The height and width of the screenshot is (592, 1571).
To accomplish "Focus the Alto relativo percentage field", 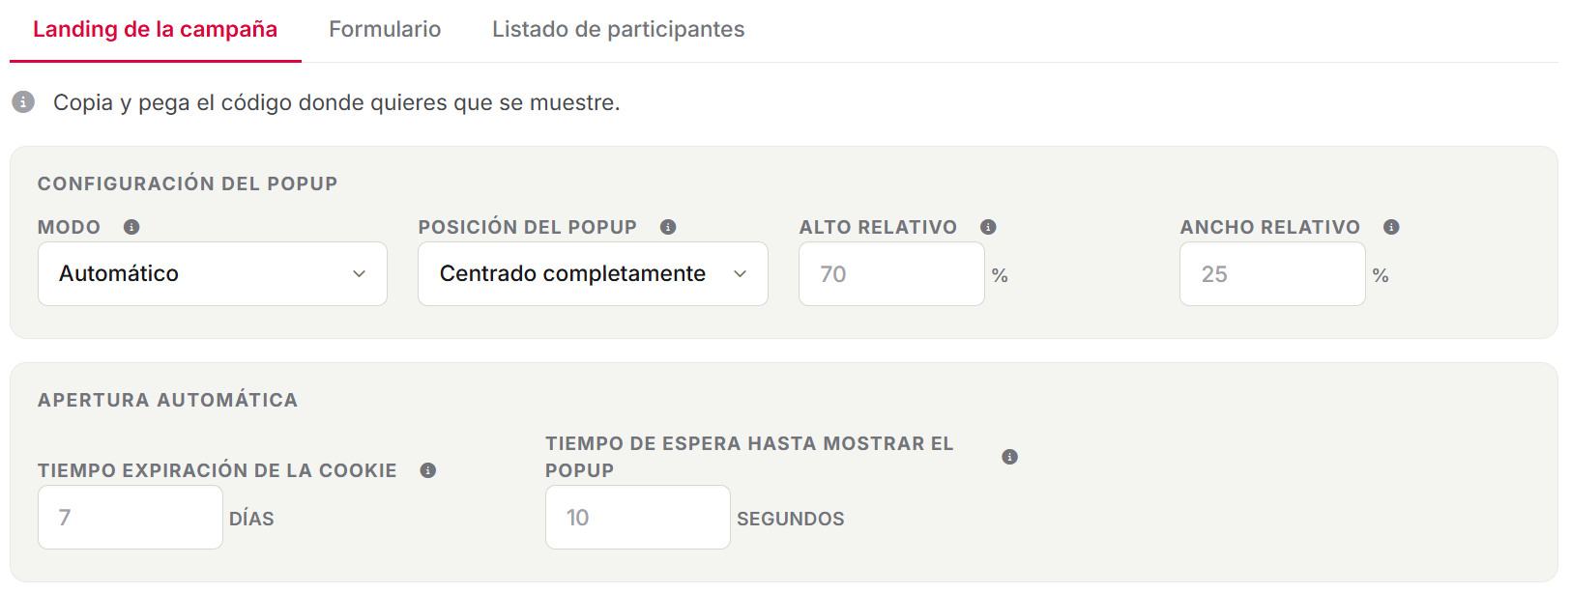I will 891,274.
